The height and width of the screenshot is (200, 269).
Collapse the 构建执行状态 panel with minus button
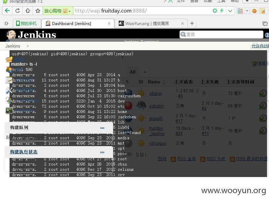click(102, 152)
